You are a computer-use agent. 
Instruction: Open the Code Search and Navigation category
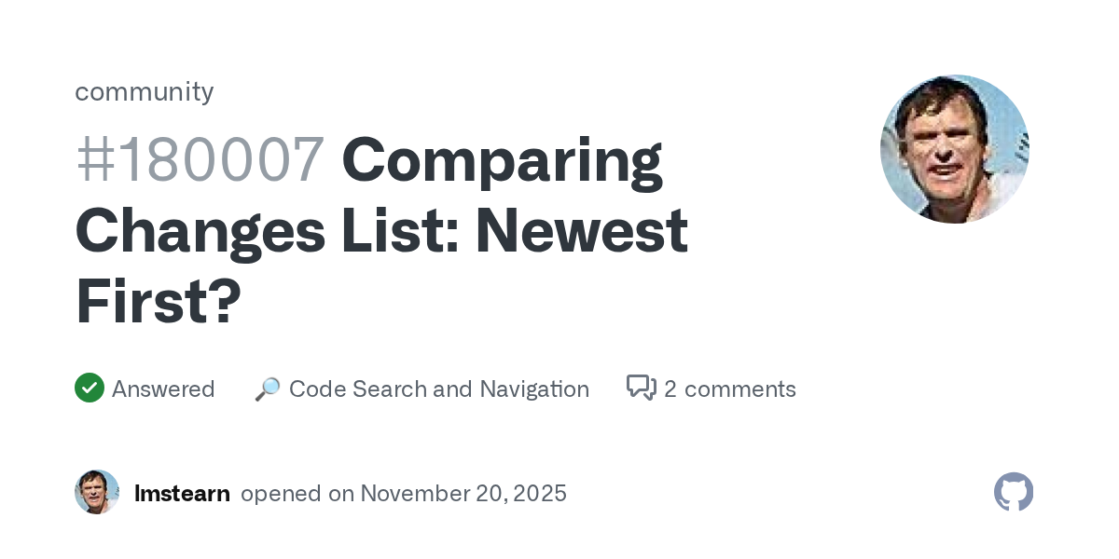tap(438, 389)
